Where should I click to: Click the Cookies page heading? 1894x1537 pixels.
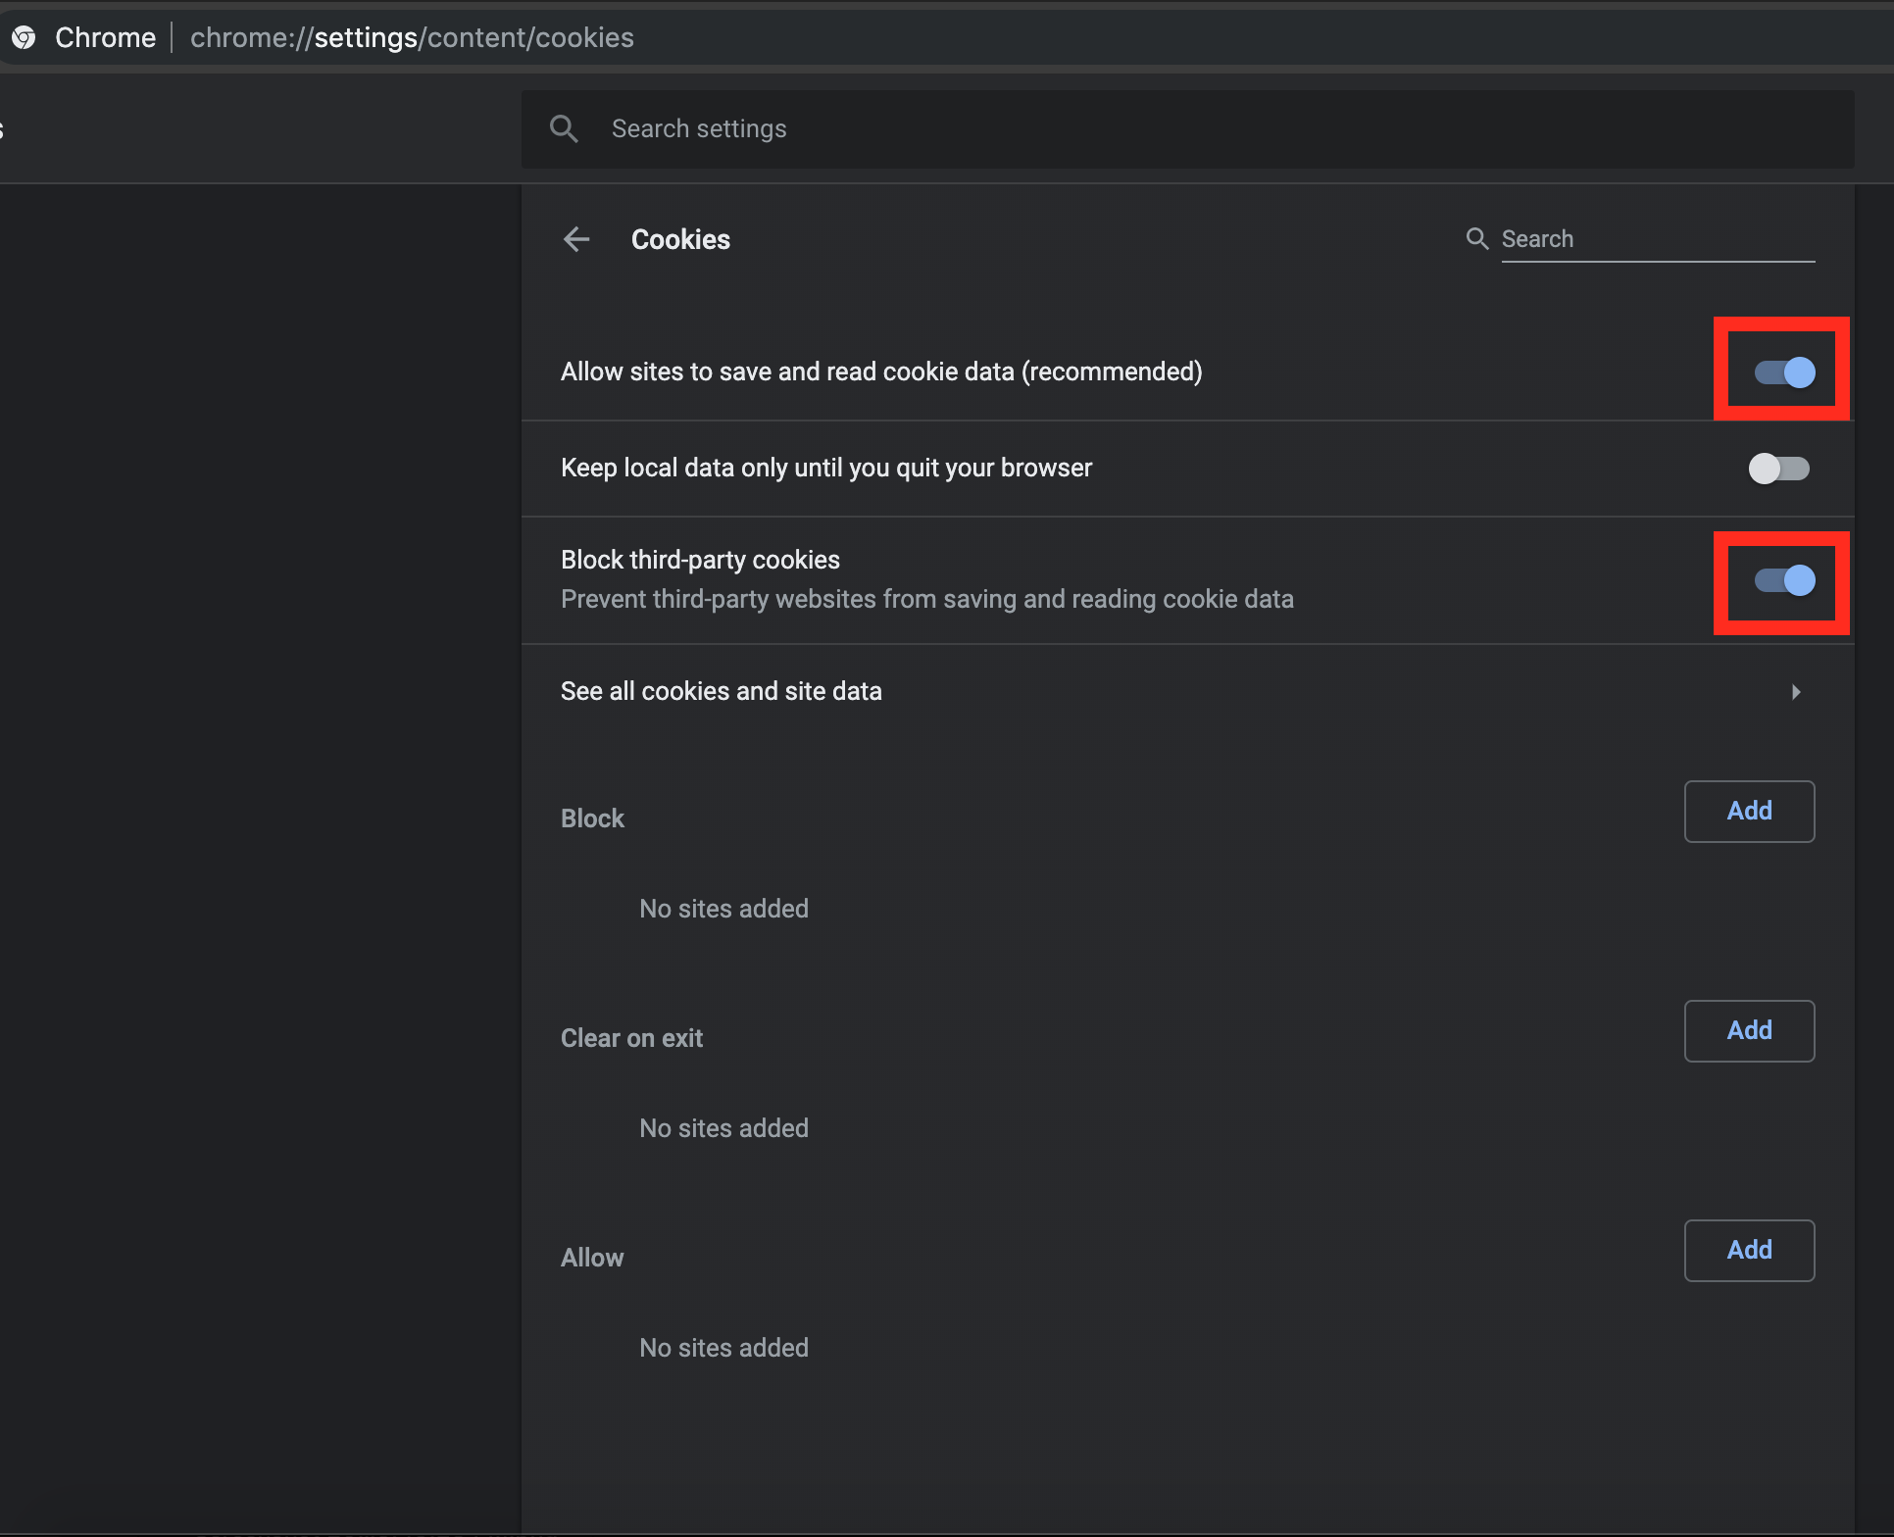pyautogui.click(x=680, y=239)
